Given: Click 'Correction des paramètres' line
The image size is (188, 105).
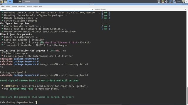Looking at the screenshot, I should 24,26.
